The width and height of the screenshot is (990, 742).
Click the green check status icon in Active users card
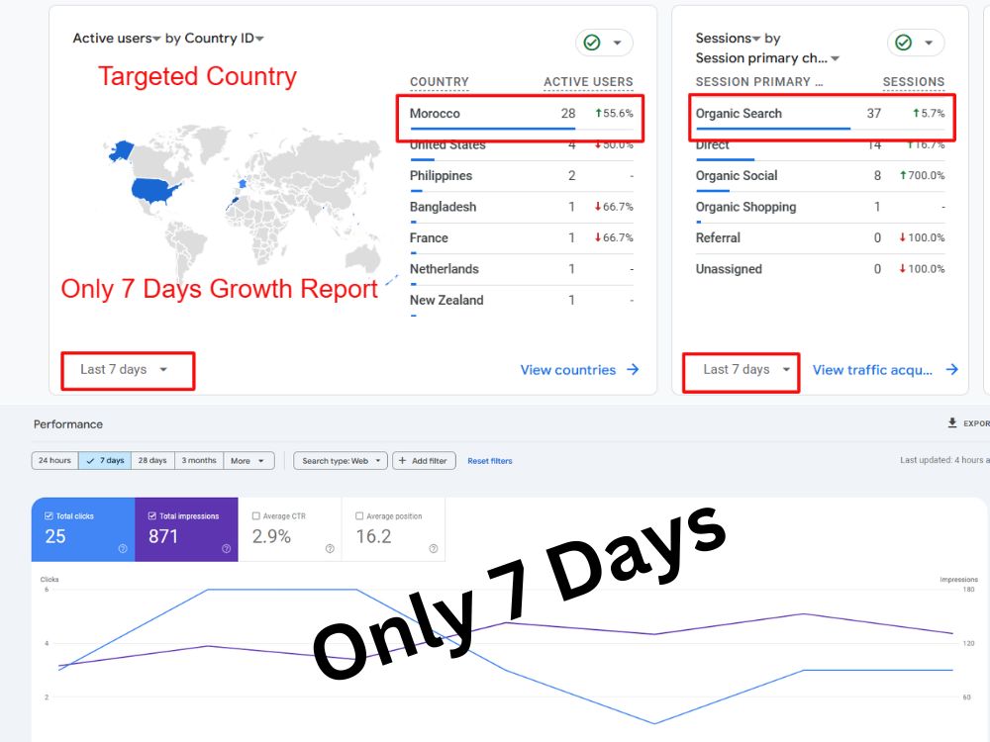(592, 43)
